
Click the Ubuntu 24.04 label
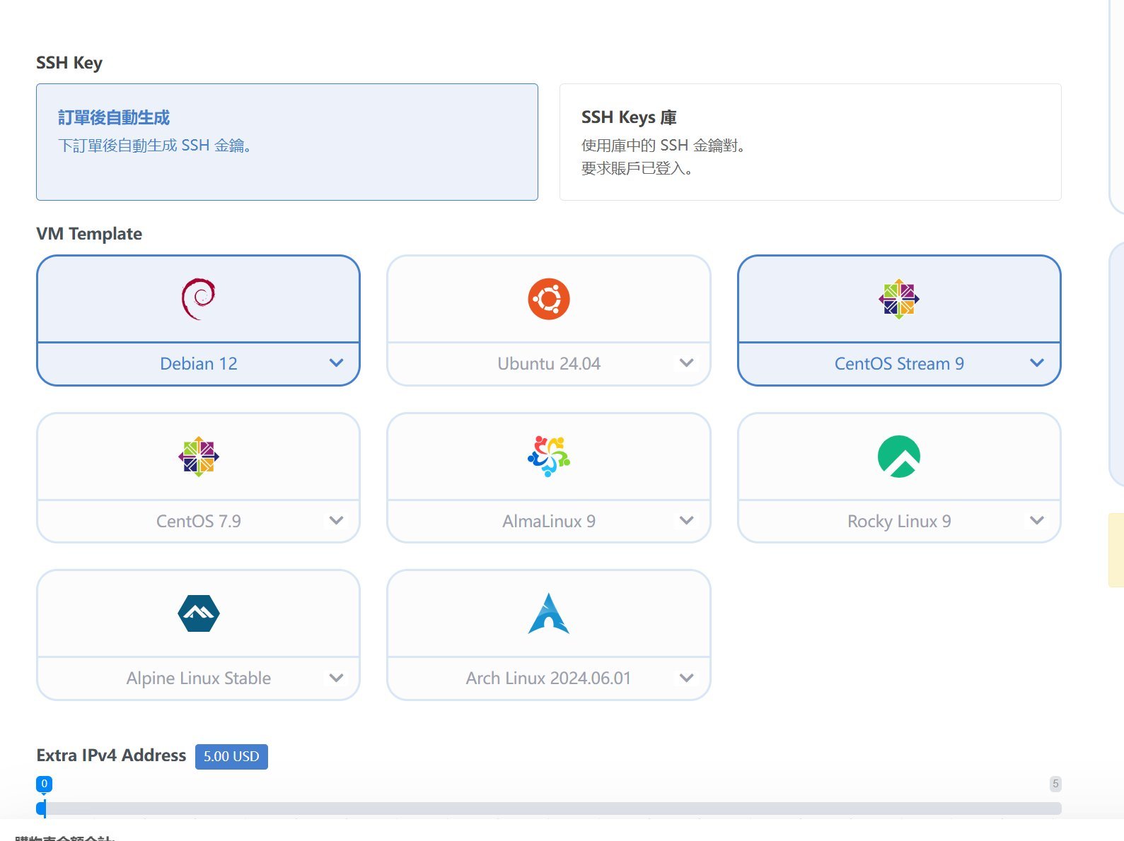(x=549, y=364)
